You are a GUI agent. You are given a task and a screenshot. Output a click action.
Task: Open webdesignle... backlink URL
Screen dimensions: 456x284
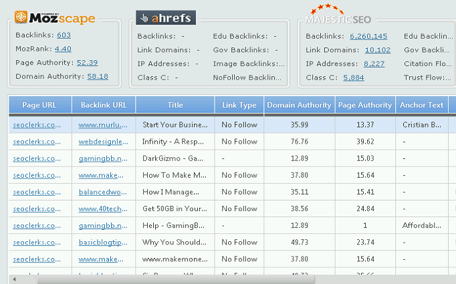[x=103, y=142]
